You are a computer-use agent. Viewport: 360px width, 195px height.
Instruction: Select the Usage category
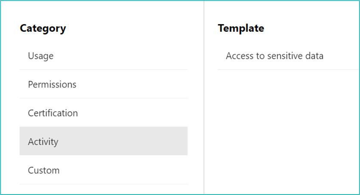[41, 56]
